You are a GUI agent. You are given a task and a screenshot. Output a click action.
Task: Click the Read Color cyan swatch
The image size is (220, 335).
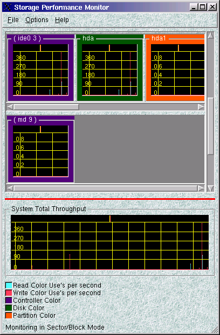pos(9,285)
